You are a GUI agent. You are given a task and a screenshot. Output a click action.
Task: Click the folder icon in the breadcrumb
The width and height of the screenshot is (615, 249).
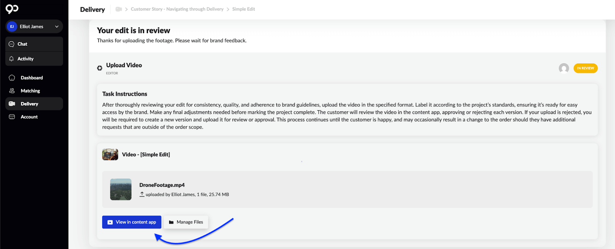click(119, 9)
